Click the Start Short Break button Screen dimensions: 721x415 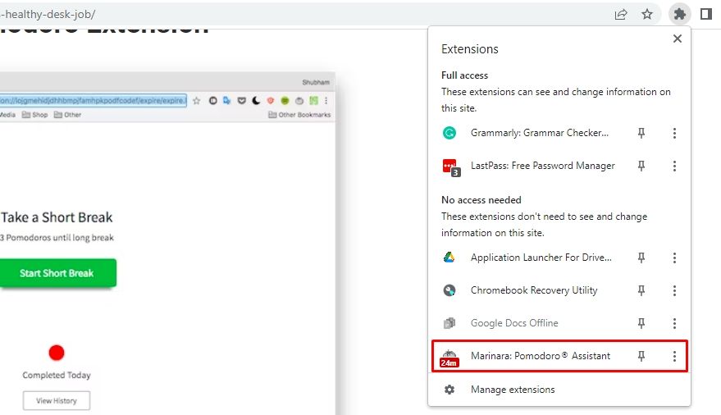pyautogui.click(x=57, y=273)
